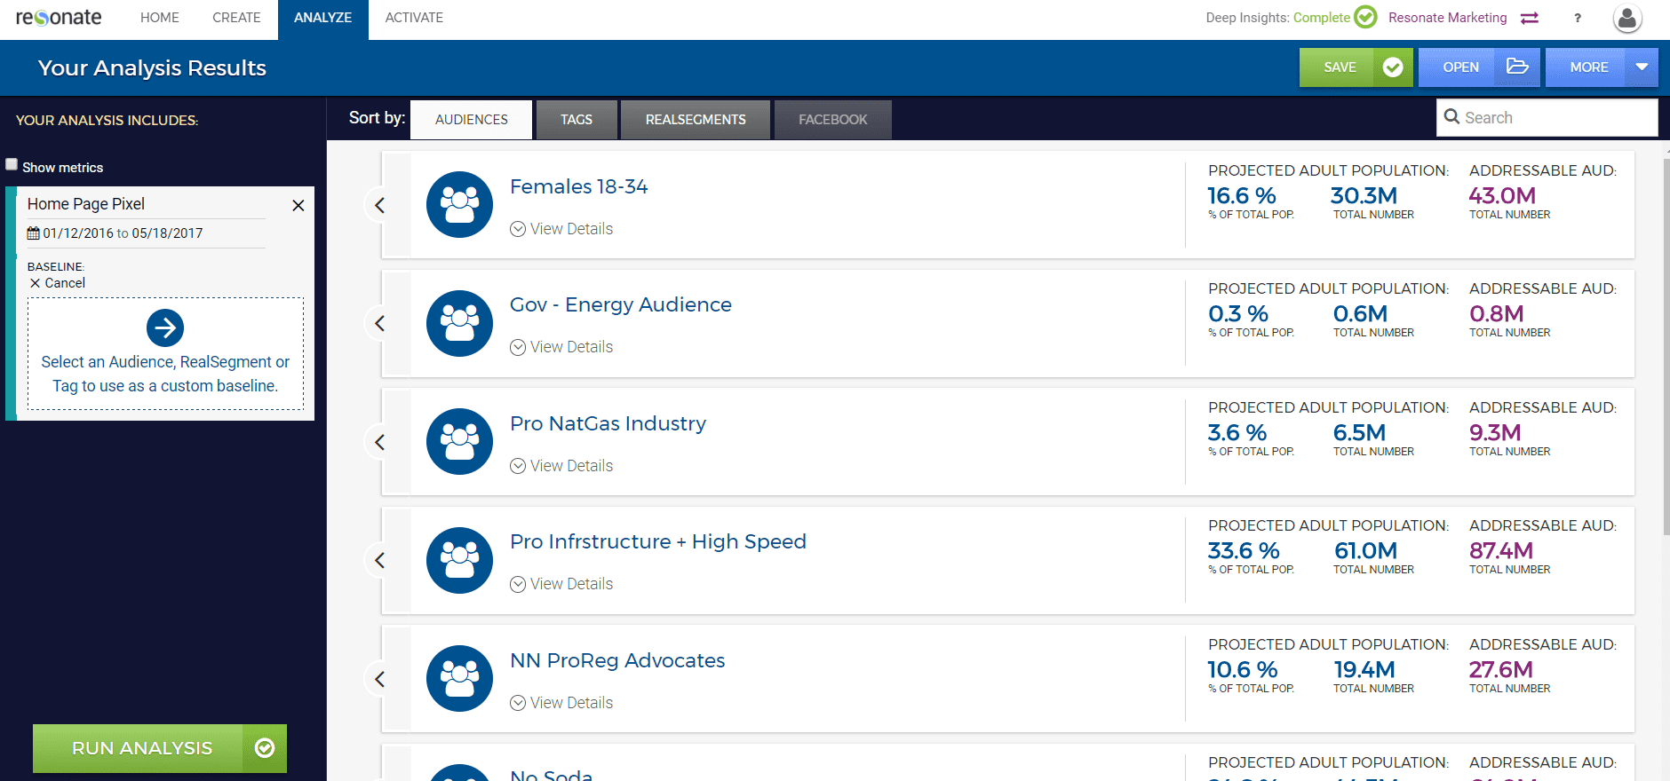Click the blue arrow custom baseline icon
1670x781 pixels.
pyautogui.click(x=165, y=327)
